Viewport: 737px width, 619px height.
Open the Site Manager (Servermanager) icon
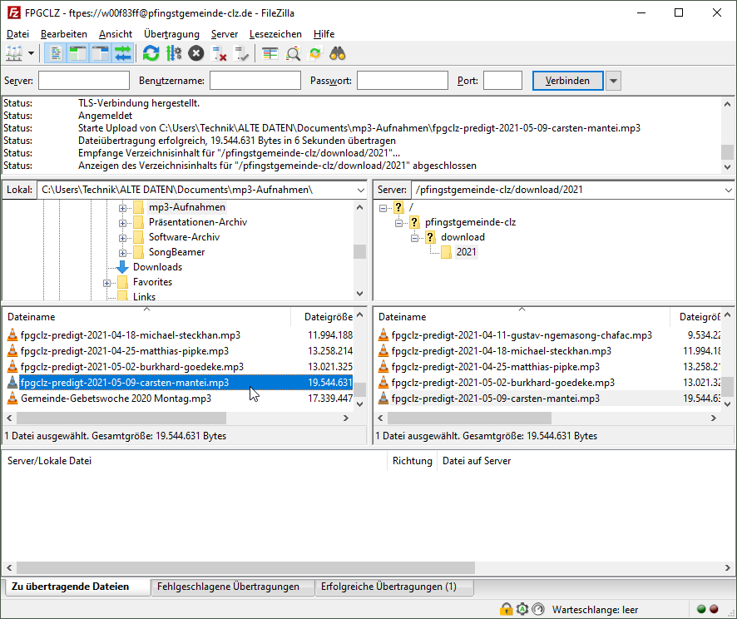pos(14,53)
